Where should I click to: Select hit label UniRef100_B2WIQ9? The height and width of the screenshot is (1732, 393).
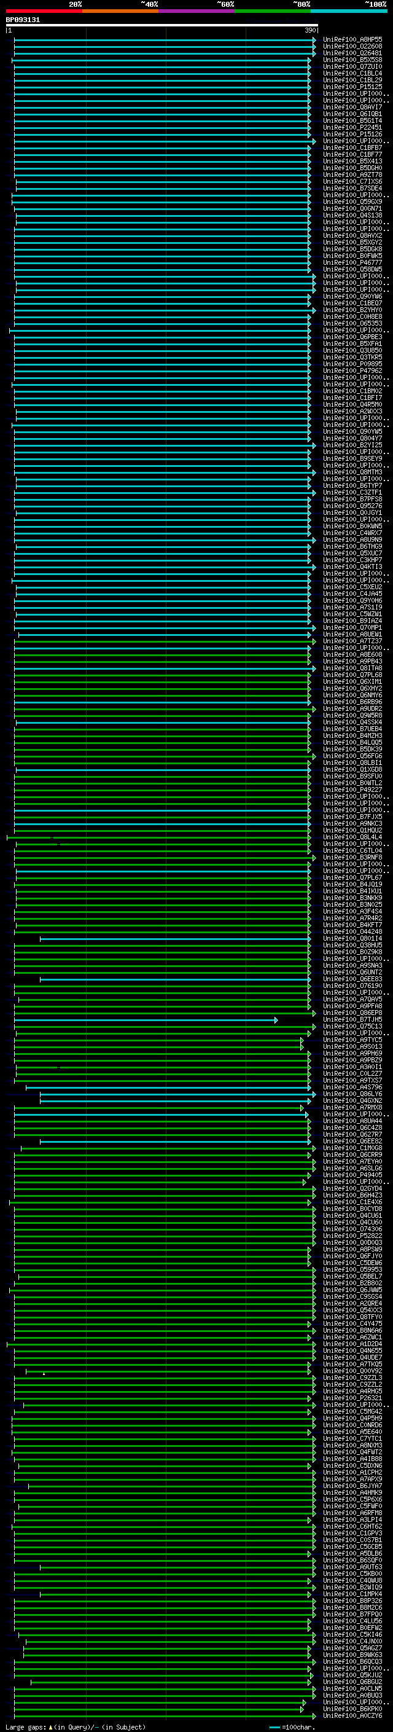coord(352,1588)
